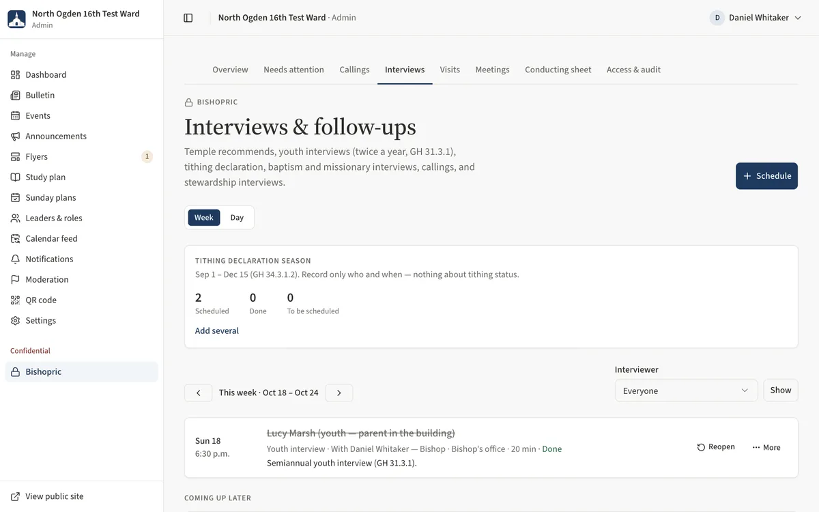819x512 pixels.
Task: Open Sunday plans in the sidebar
Action: tap(82, 197)
